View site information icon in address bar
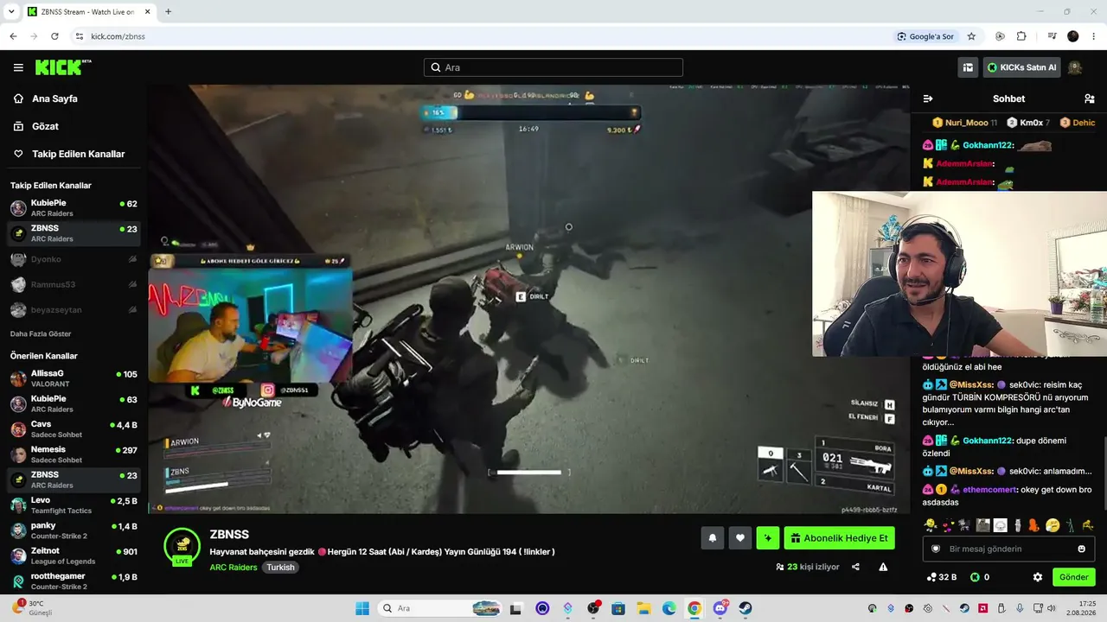1107x622 pixels. [79, 36]
